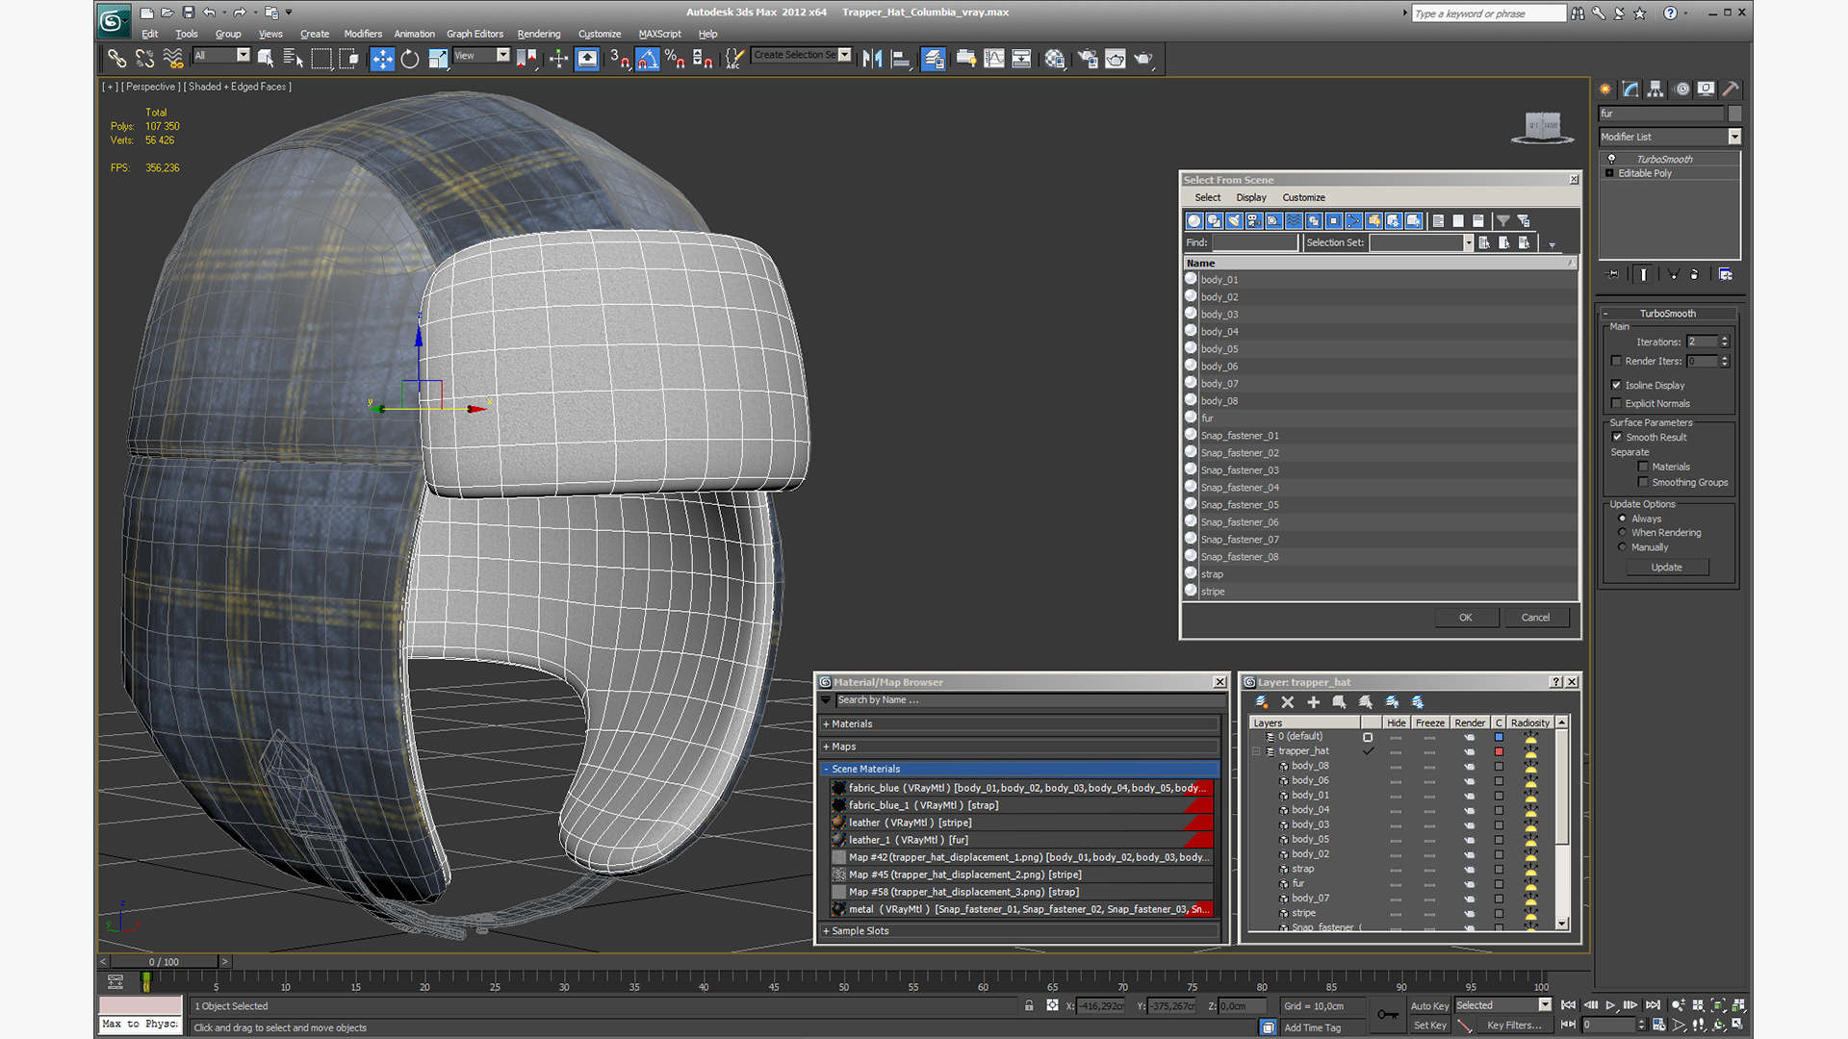This screenshot has width=1848, height=1039.
Task: Click the trapper_hat layer red color swatch
Action: (x=1499, y=751)
